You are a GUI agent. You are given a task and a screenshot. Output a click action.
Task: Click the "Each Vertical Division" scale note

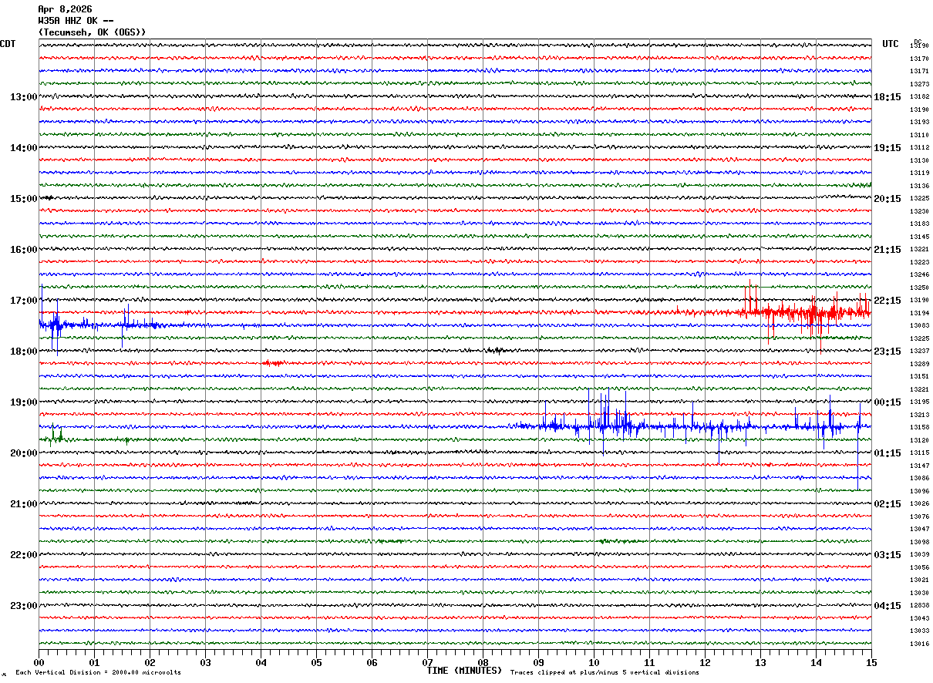click(98, 673)
